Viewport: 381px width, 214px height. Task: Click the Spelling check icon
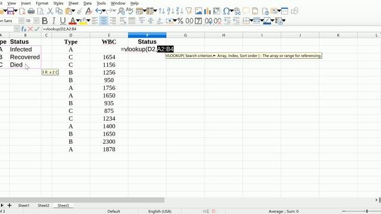click(x=130, y=11)
